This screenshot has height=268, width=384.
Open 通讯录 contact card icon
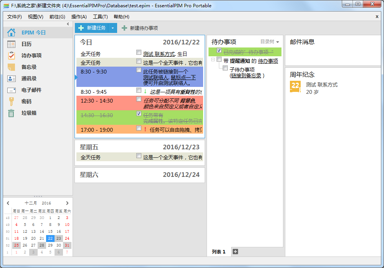pyautogui.click(x=11, y=78)
